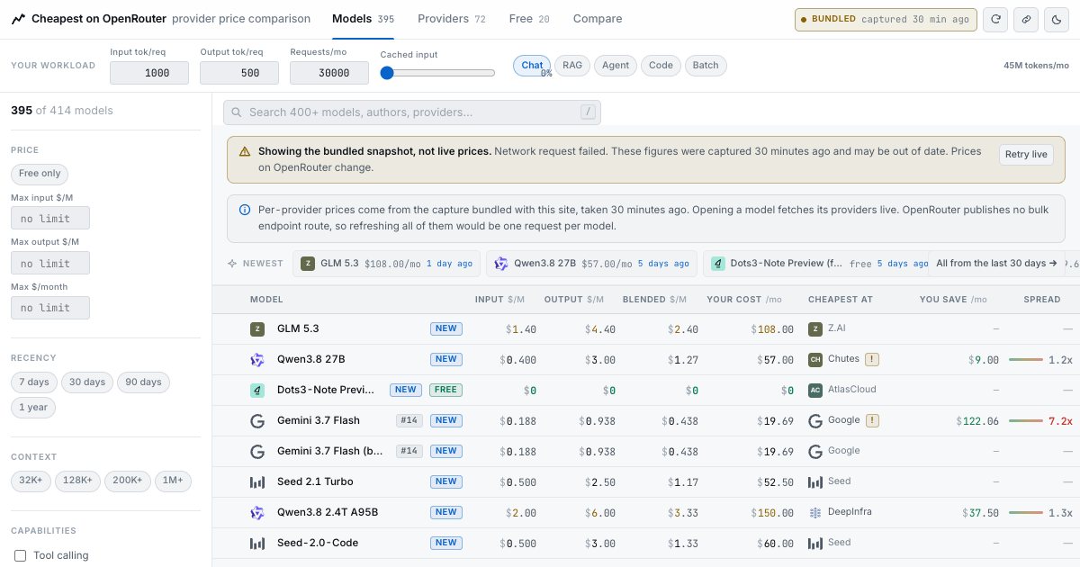Open the Models tab
This screenshot has height=567, width=1080.
click(x=363, y=19)
